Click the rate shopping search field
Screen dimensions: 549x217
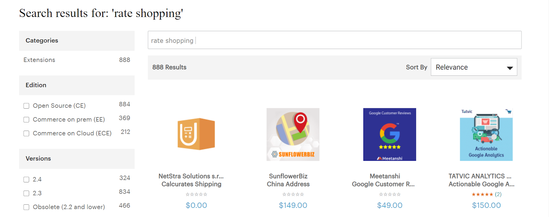click(334, 40)
